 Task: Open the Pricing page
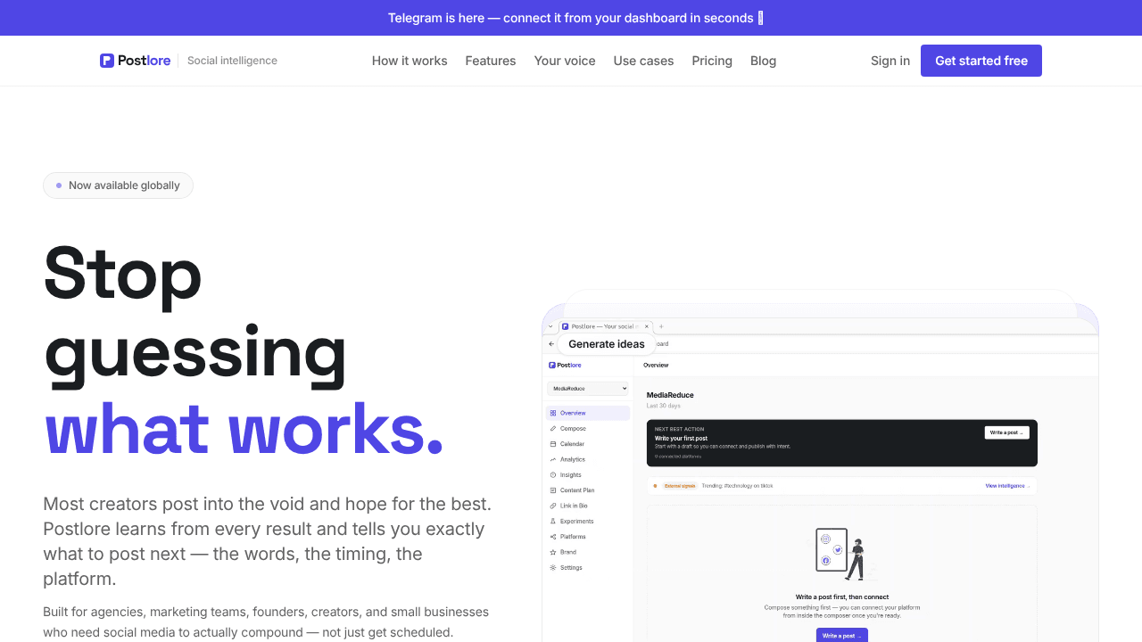[x=712, y=61]
